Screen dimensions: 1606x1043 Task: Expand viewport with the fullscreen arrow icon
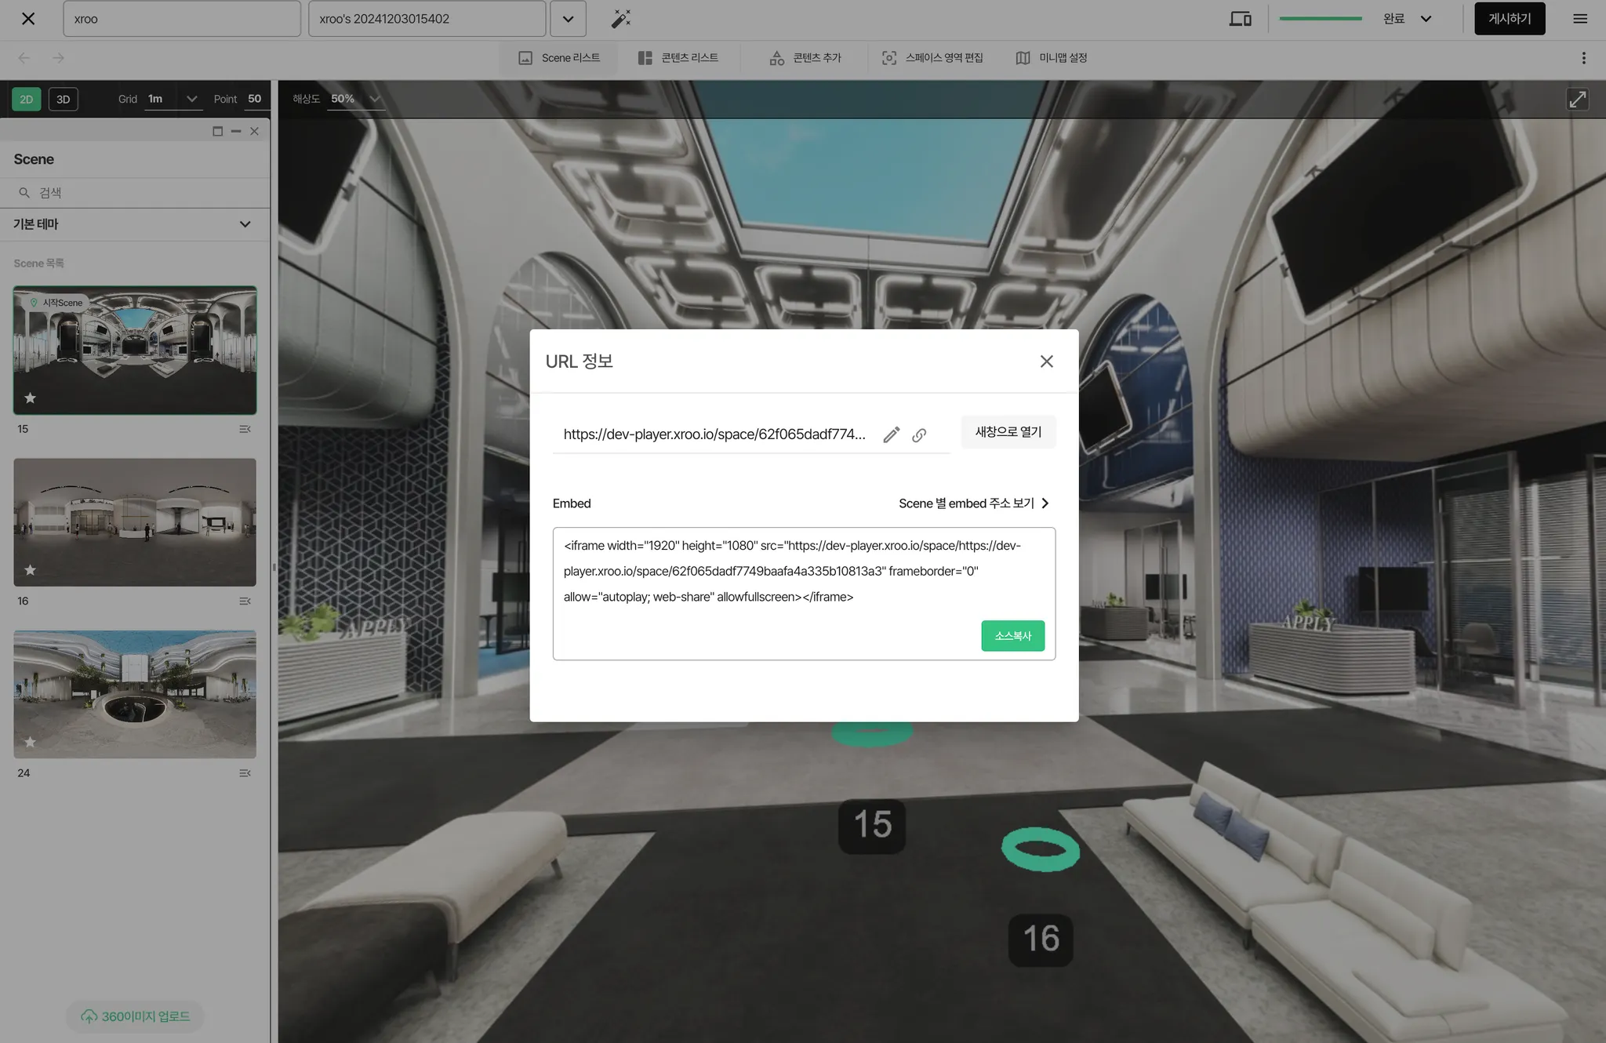[x=1577, y=100]
